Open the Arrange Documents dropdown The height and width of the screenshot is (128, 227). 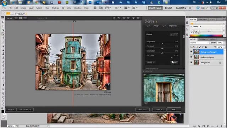(127, 8)
